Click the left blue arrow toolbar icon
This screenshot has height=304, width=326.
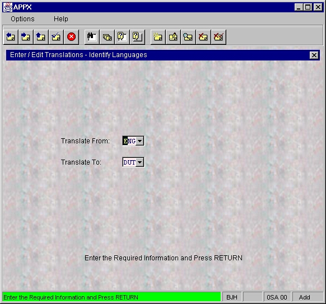click(11, 37)
